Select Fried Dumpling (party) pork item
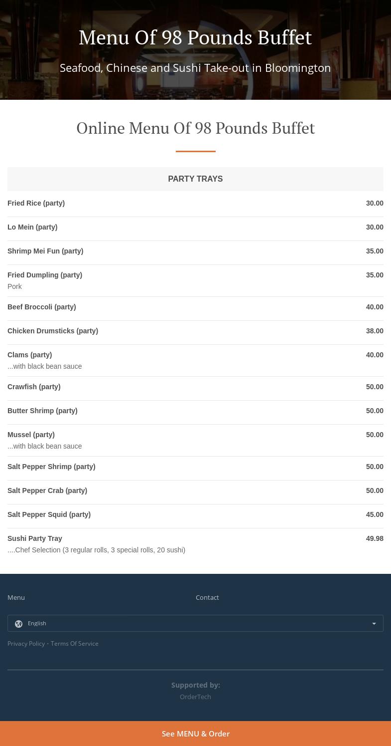Image resolution: width=391 pixels, height=746 pixels. [45, 275]
